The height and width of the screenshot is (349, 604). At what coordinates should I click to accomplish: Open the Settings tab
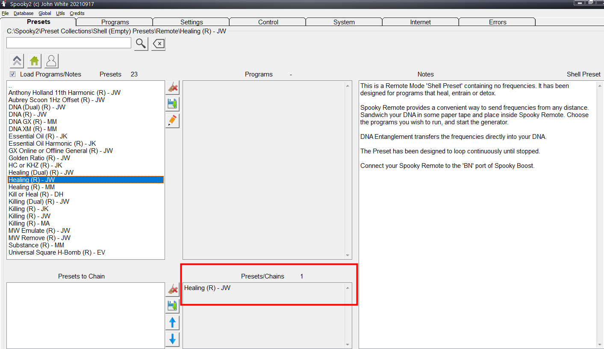(x=191, y=22)
